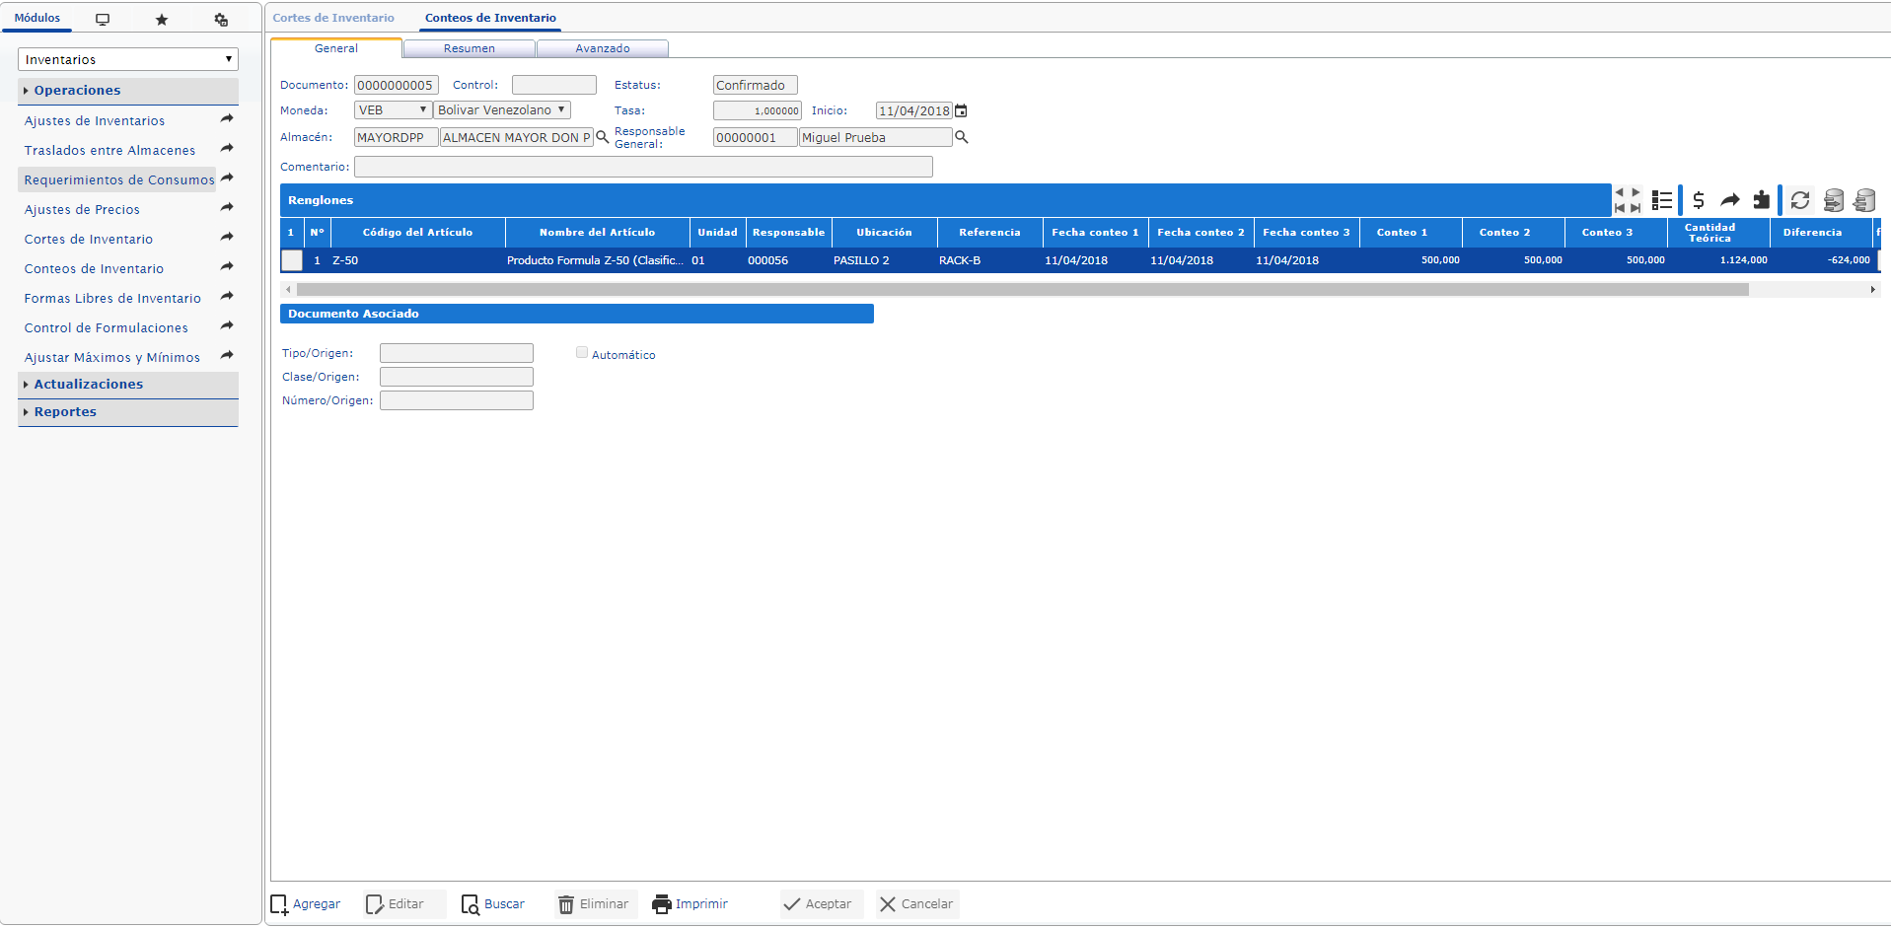Go to previous row using left arrow icon
The image size is (1891, 928).
1619,192
